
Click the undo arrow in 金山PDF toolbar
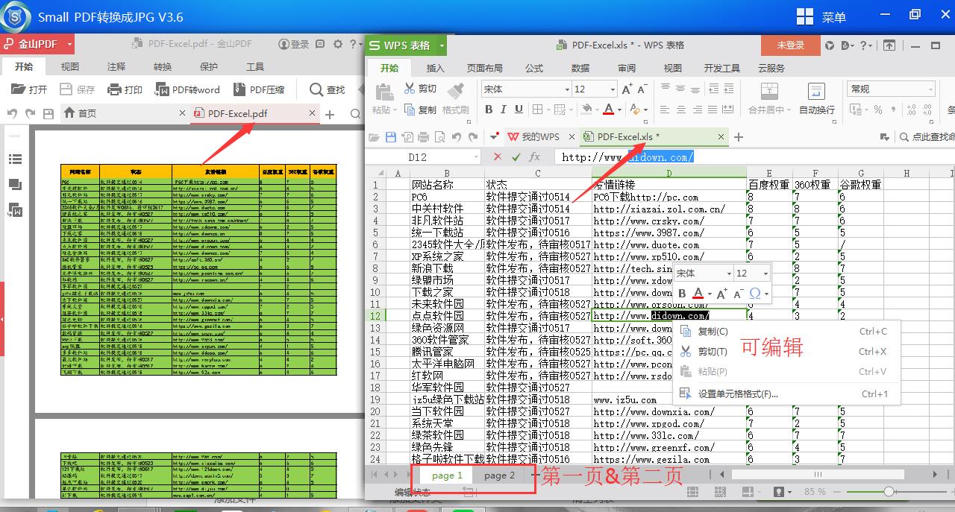(12, 114)
